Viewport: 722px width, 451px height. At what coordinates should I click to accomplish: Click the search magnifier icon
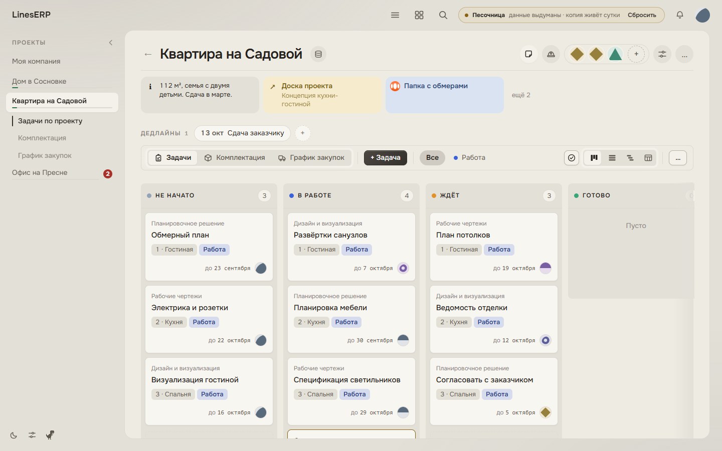443,15
